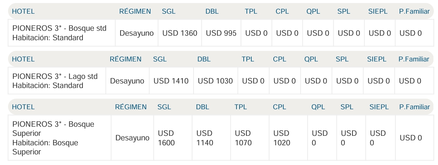Click the first table's QPL header
This screenshot has width=438, height=165.
coord(313,11)
